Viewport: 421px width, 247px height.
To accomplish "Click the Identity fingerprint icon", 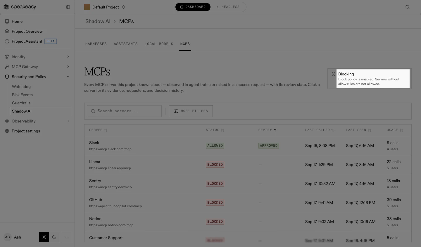I will pos(7,57).
